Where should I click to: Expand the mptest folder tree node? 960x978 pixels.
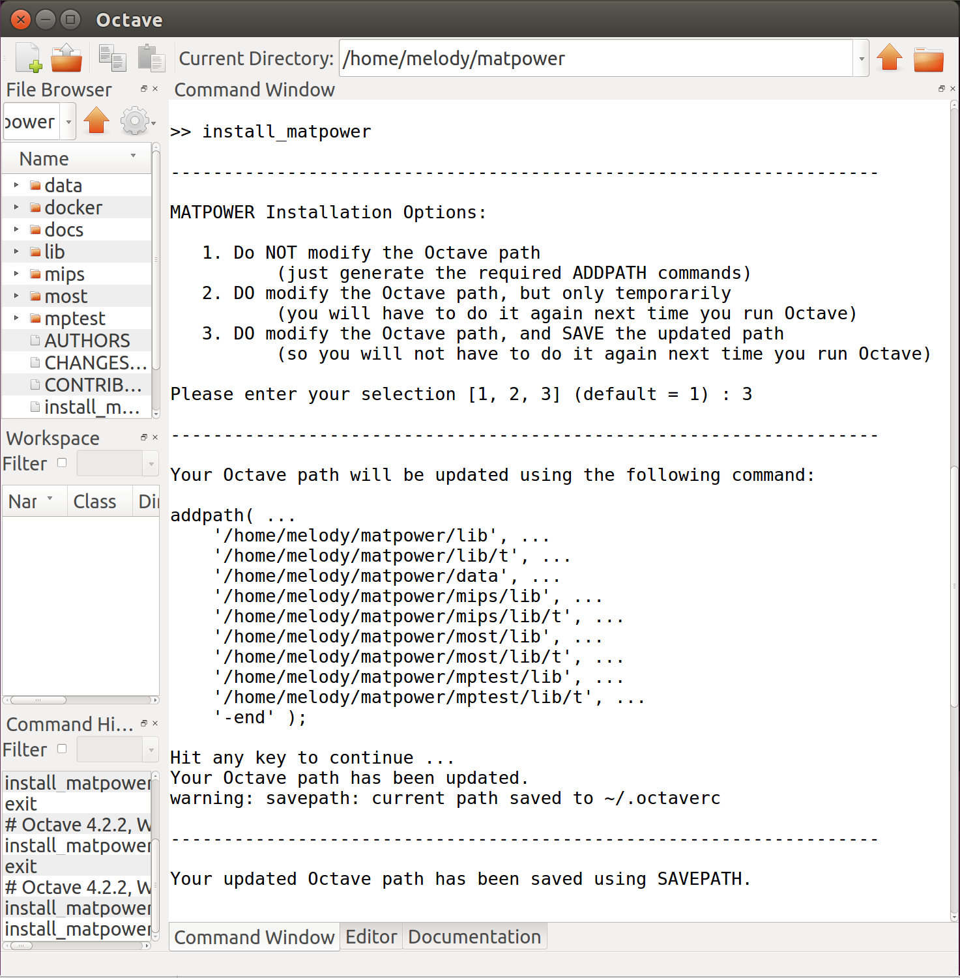(x=16, y=318)
